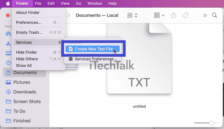Click the Screen Shots folder icon
The width and height of the screenshot is (224, 129).
click(8, 101)
